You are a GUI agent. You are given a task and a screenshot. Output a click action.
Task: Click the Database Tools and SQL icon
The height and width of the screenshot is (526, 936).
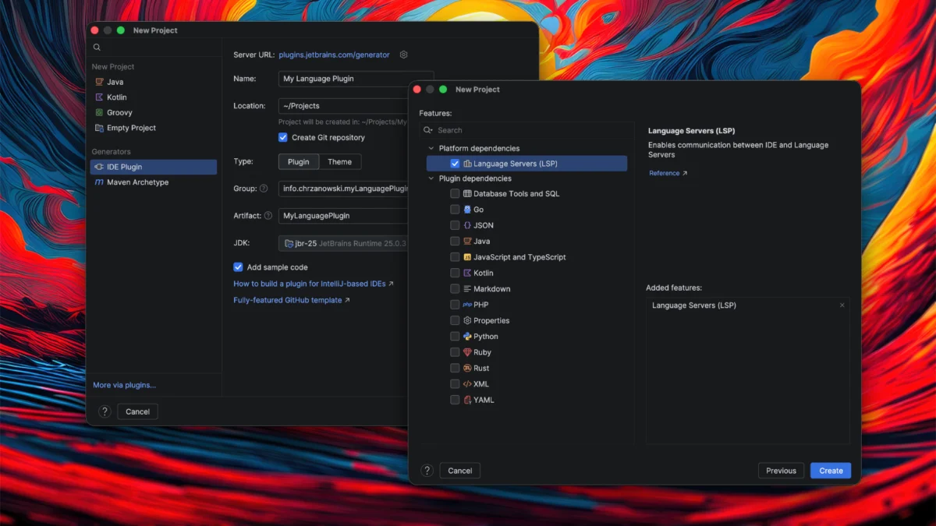point(467,193)
